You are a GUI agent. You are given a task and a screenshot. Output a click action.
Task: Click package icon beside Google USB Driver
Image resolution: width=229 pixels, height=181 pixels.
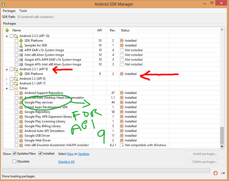21,136
